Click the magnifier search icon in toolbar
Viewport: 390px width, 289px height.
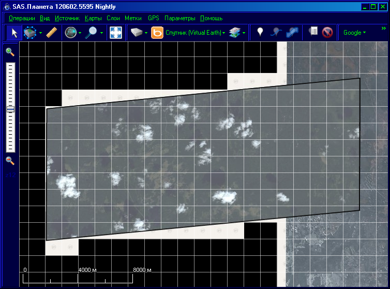(92, 33)
